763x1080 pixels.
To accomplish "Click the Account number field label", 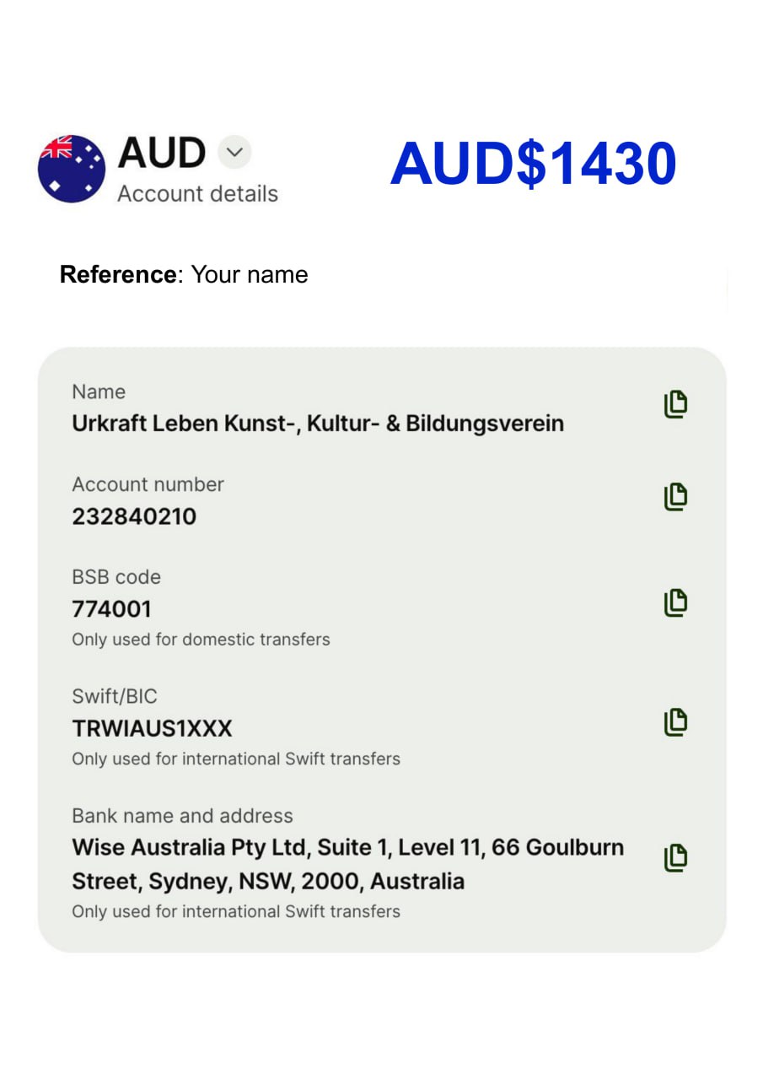I will point(148,484).
